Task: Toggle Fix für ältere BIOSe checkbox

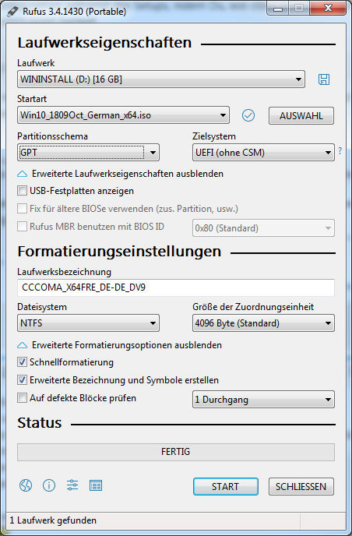Action: point(23,209)
